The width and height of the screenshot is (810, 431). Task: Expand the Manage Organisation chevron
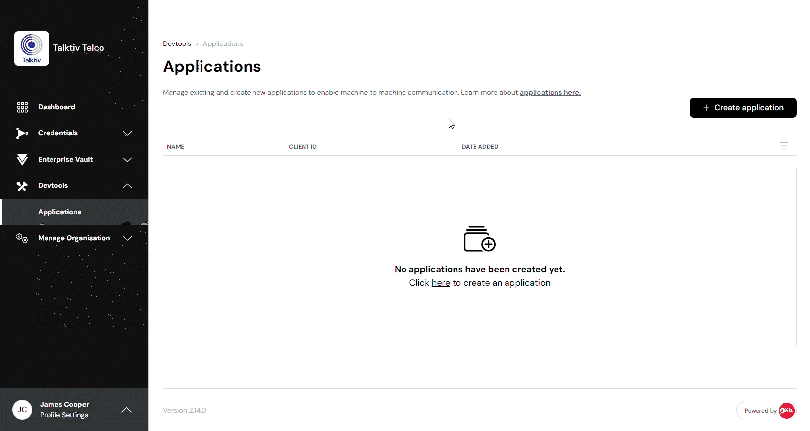pos(127,238)
